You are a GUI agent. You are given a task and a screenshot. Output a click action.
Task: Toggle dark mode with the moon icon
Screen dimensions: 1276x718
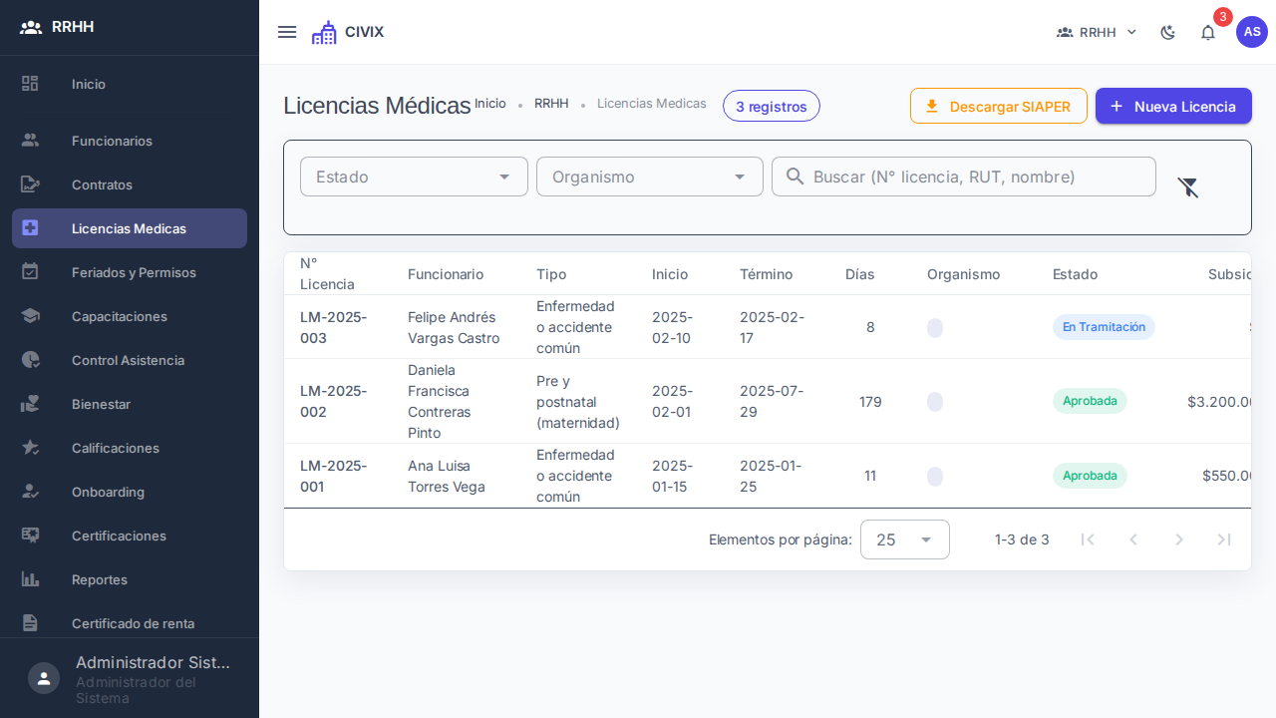coord(1168,32)
